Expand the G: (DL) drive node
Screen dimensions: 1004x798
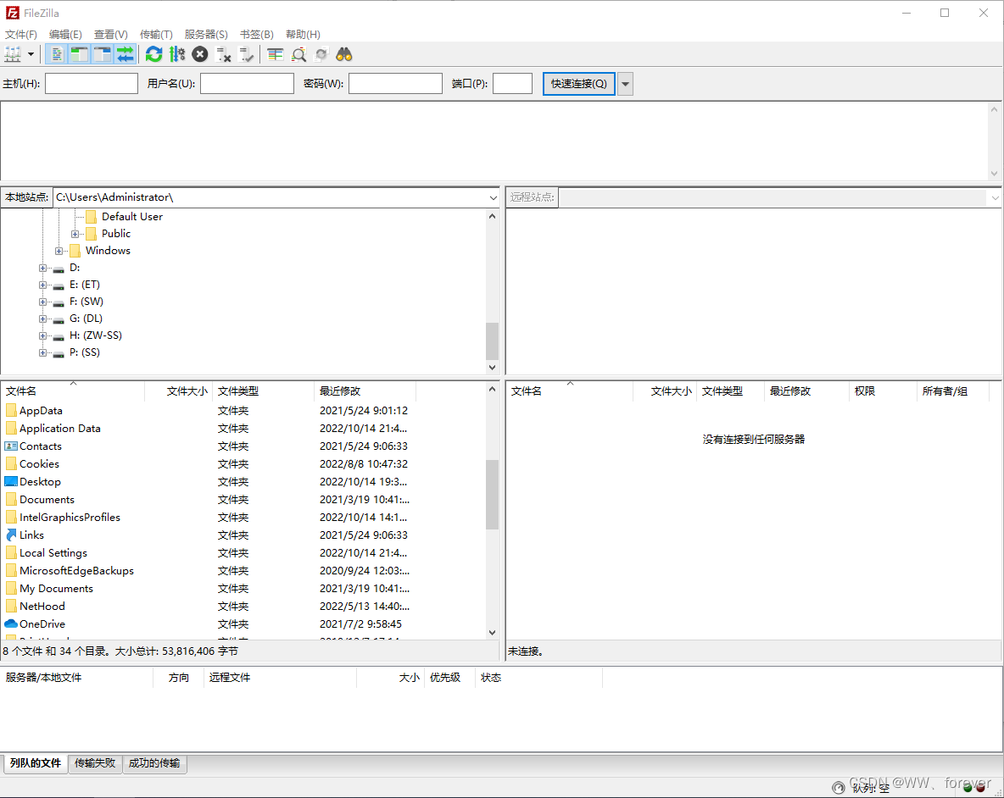pos(42,319)
